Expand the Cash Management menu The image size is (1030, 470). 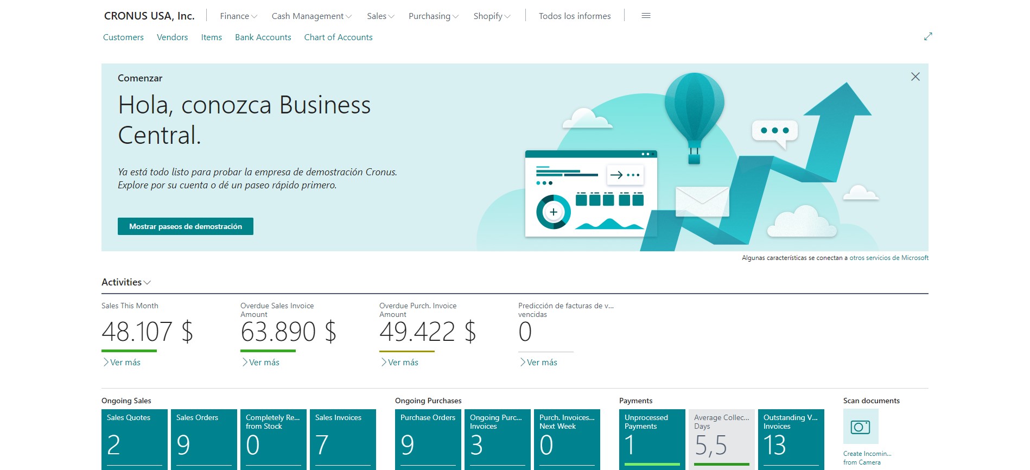pyautogui.click(x=311, y=16)
